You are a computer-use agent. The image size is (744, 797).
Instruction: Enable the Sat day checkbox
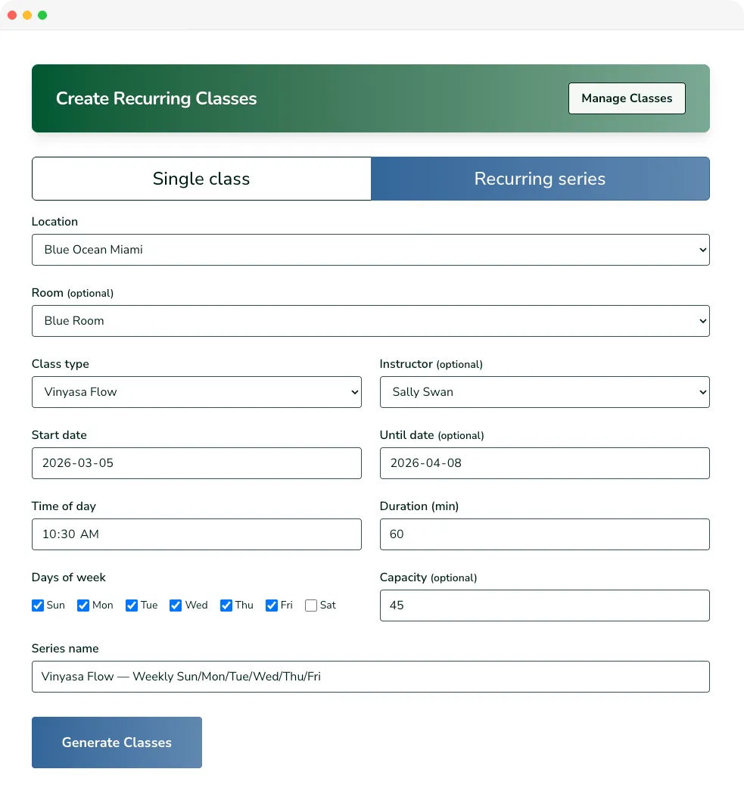(311, 606)
